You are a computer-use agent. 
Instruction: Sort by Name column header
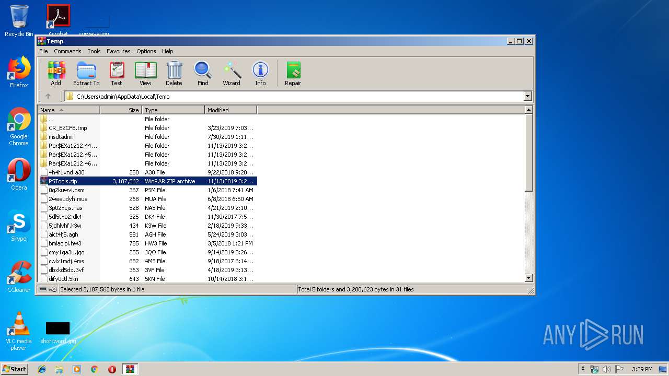point(68,110)
